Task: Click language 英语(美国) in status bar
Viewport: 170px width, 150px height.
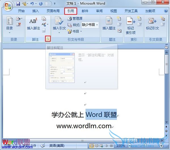Action: pos(57,145)
